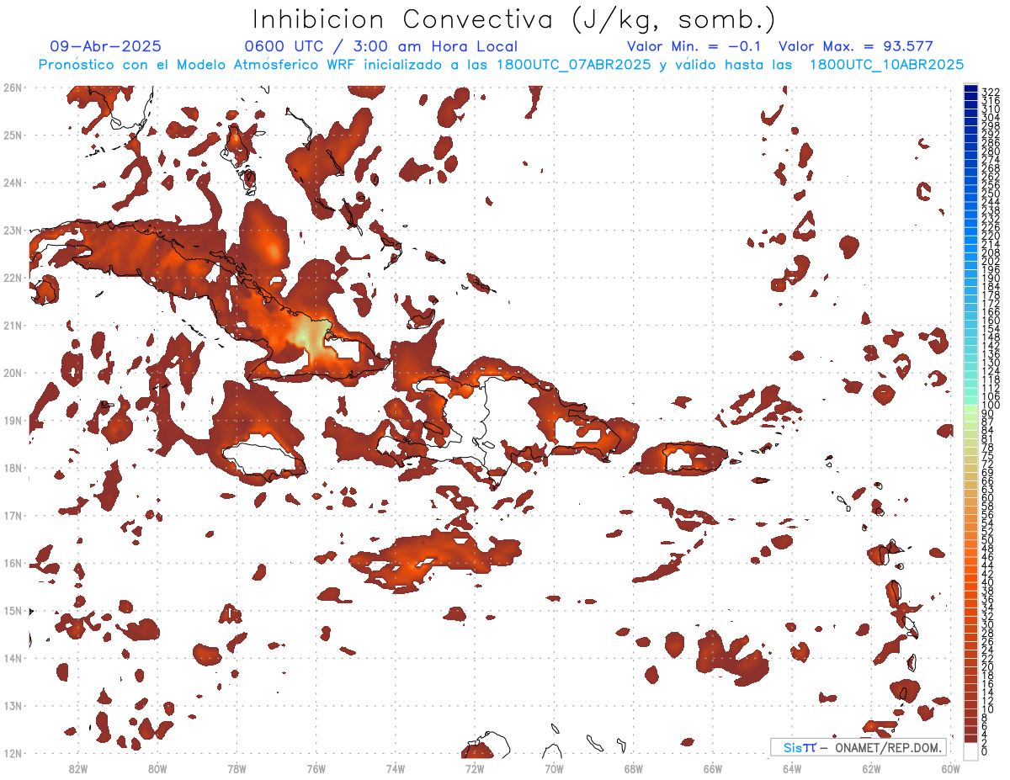The image size is (1010, 780).
Task: Click the title 'Inhibicion Convectiva (J/kg, somb.)'
Action: coord(514,20)
